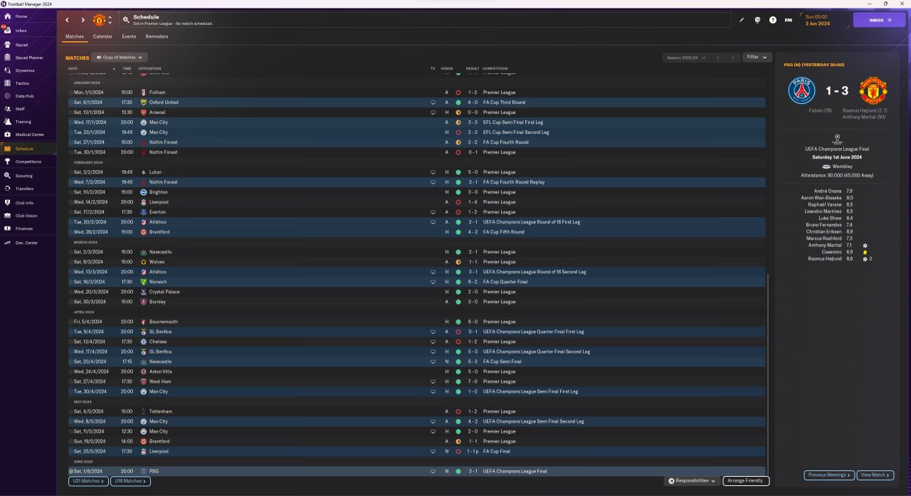Click the previous season arrow button
The height and width of the screenshot is (496, 911).
pos(719,57)
